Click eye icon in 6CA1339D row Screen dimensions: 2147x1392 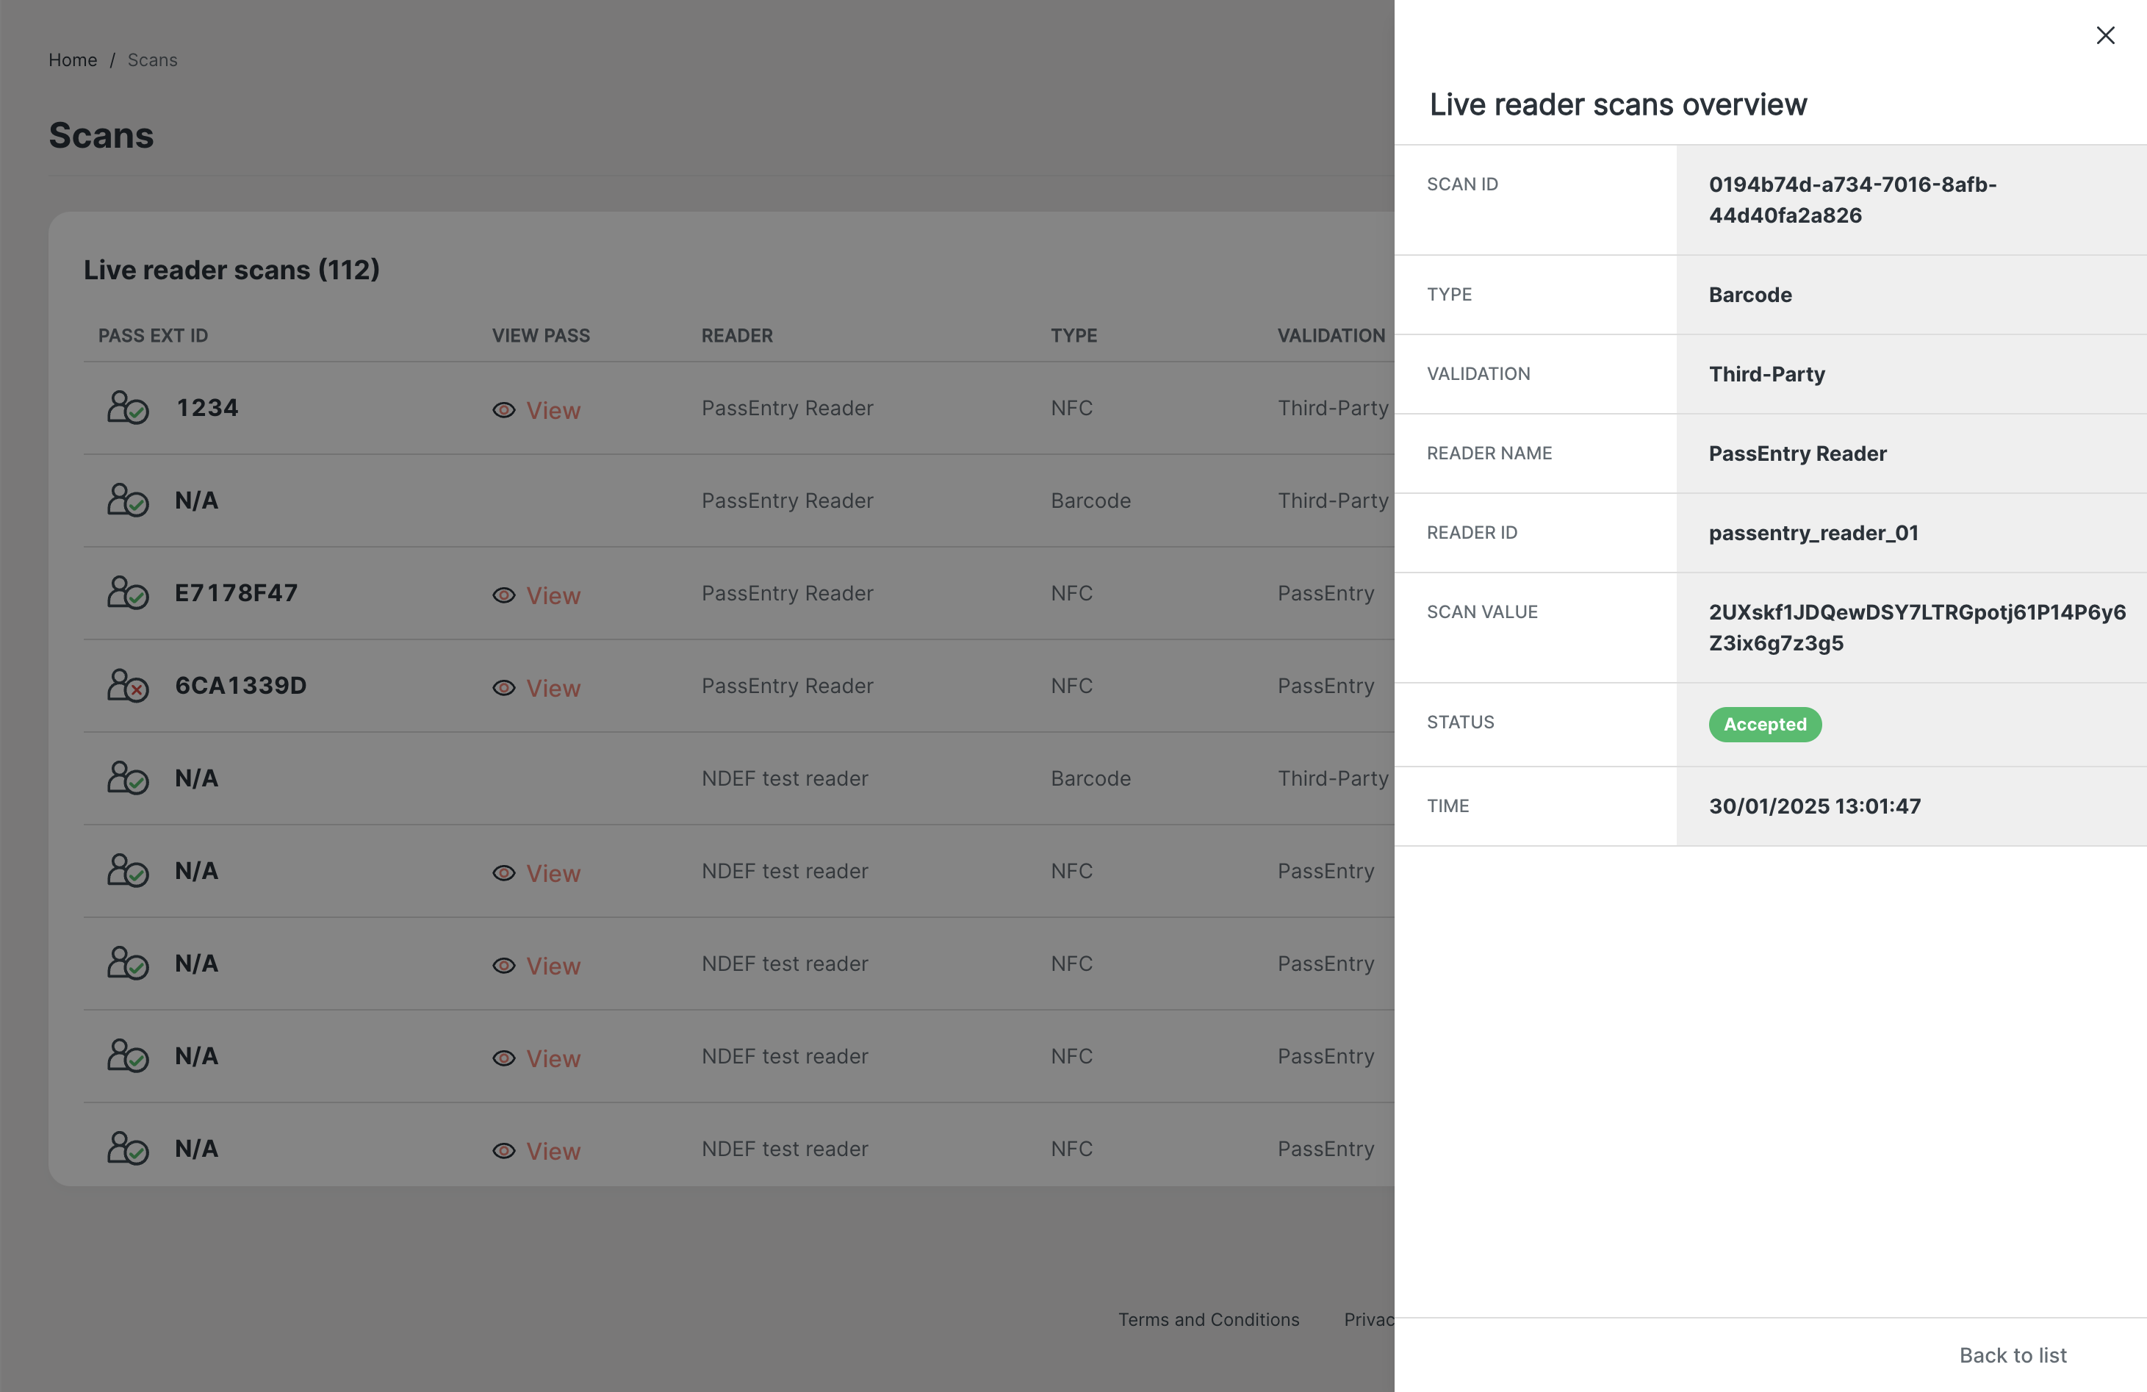[x=503, y=689]
